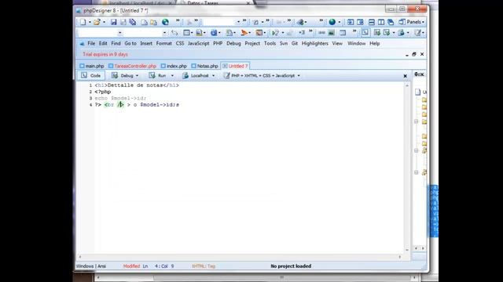Click the orange arrow icon in second toolbar
The width and height of the screenshot is (503, 282).
coord(244,33)
